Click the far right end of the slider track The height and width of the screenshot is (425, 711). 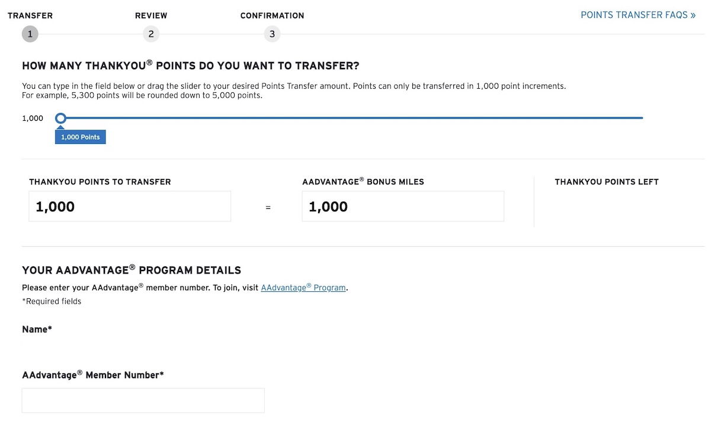point(642,118)
